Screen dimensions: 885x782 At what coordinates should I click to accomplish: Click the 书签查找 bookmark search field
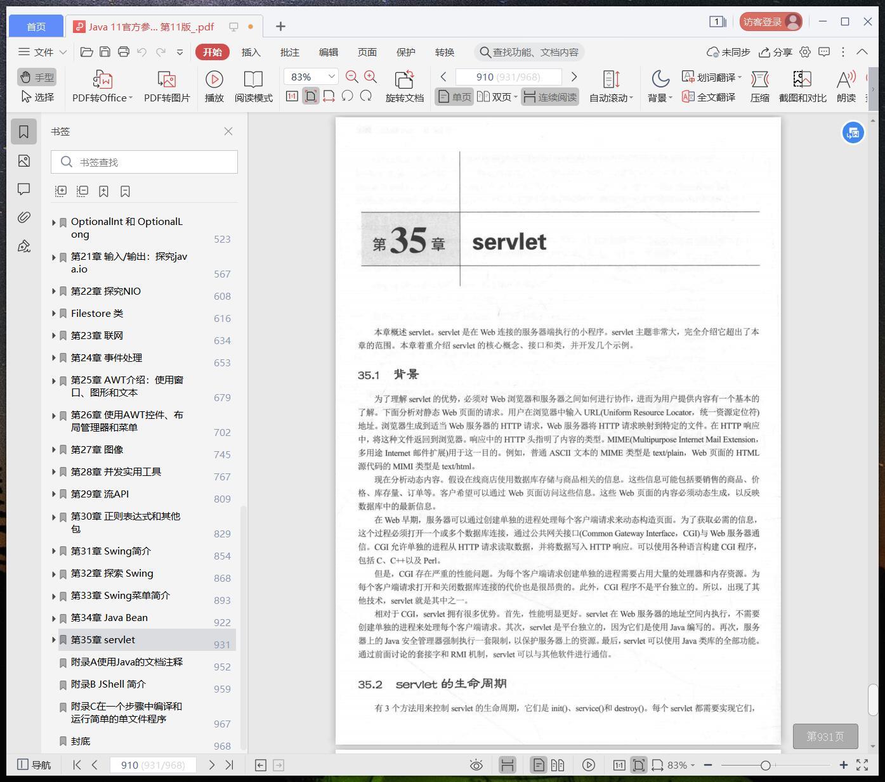tap(144, 162)
